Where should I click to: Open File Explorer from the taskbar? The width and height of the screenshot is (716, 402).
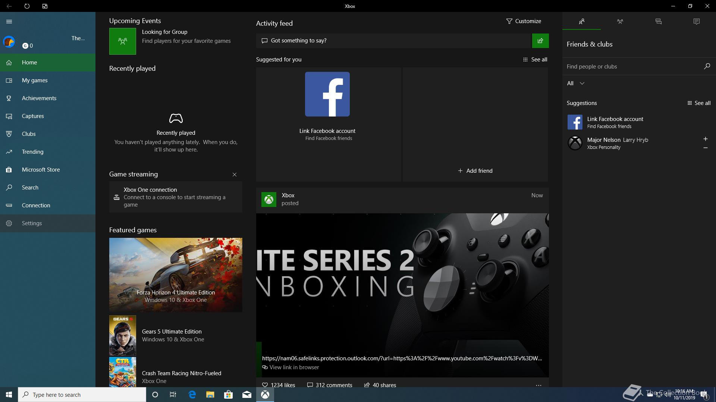210,395
